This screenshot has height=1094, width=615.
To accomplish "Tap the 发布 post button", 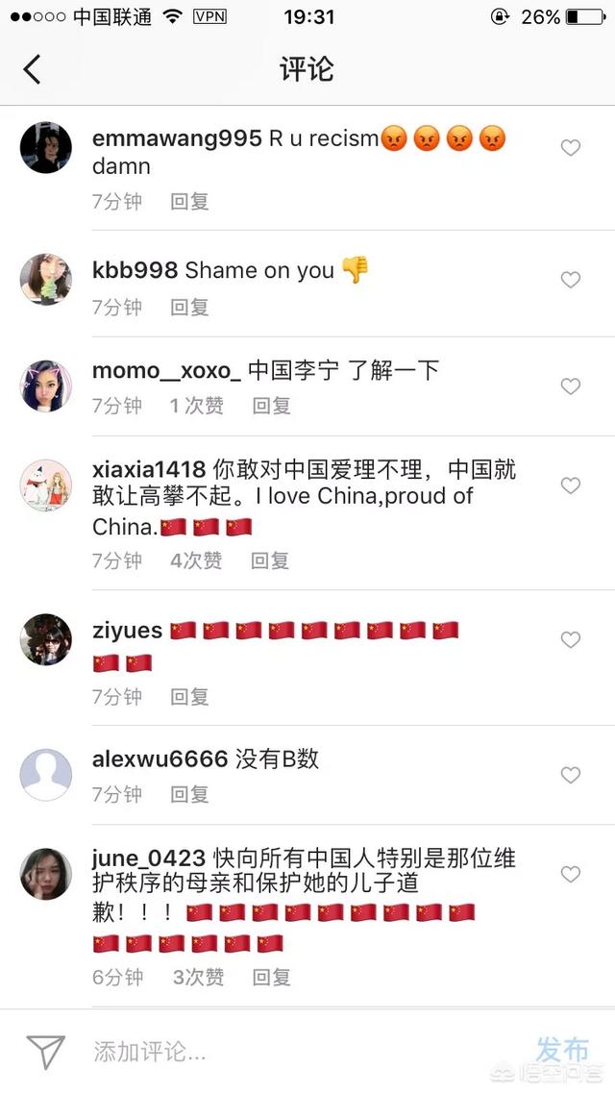I will (x=563, y=1050).
